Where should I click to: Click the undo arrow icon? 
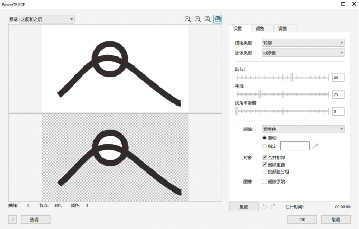(263, 207)
